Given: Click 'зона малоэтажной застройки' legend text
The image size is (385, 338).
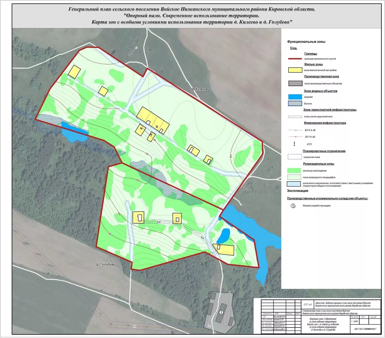Looking at the screenshot, I should [320, 70].
